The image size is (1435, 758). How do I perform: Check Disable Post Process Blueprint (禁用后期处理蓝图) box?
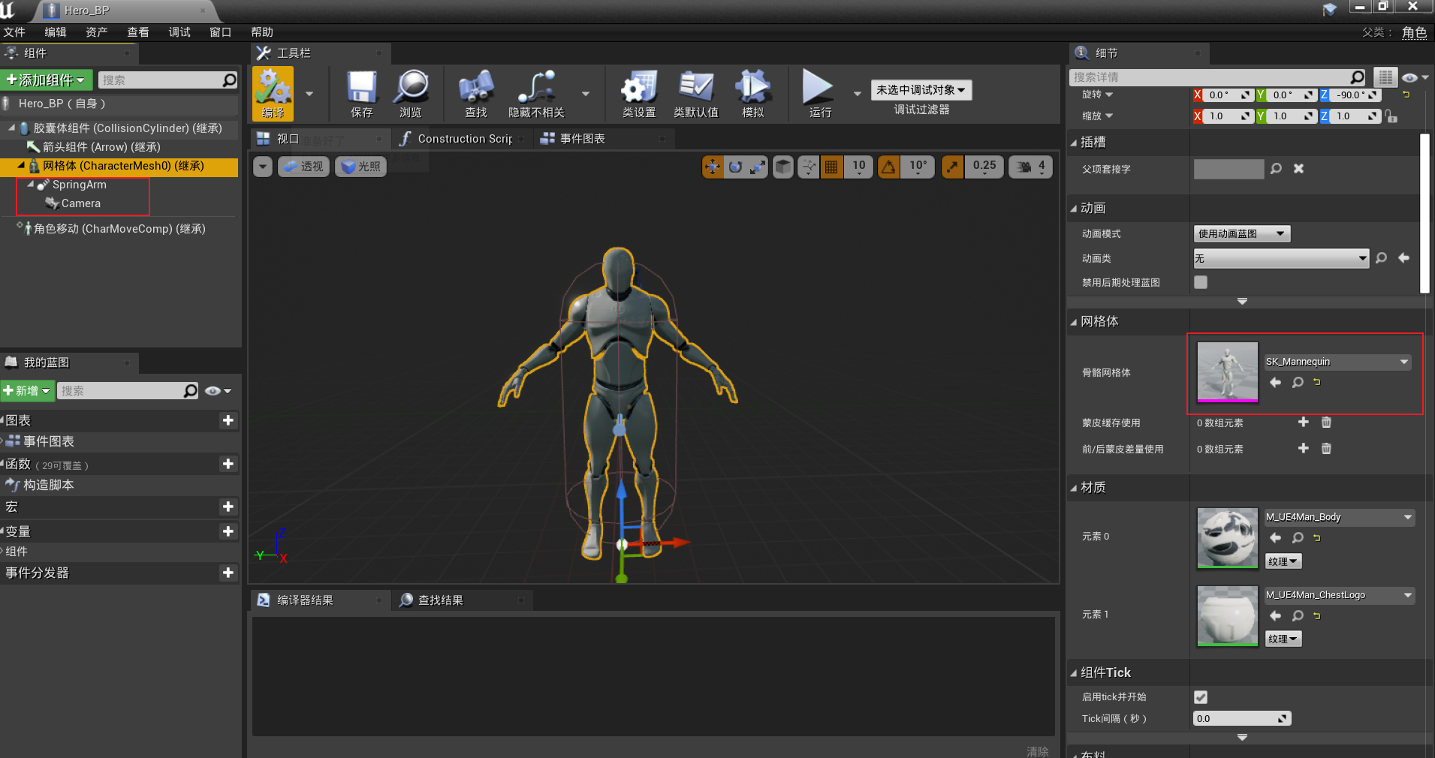click(1201, 282)
